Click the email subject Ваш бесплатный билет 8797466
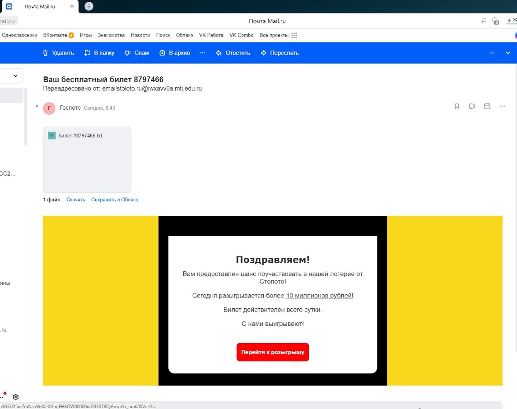The image size is (517, 409). [103, 79]
